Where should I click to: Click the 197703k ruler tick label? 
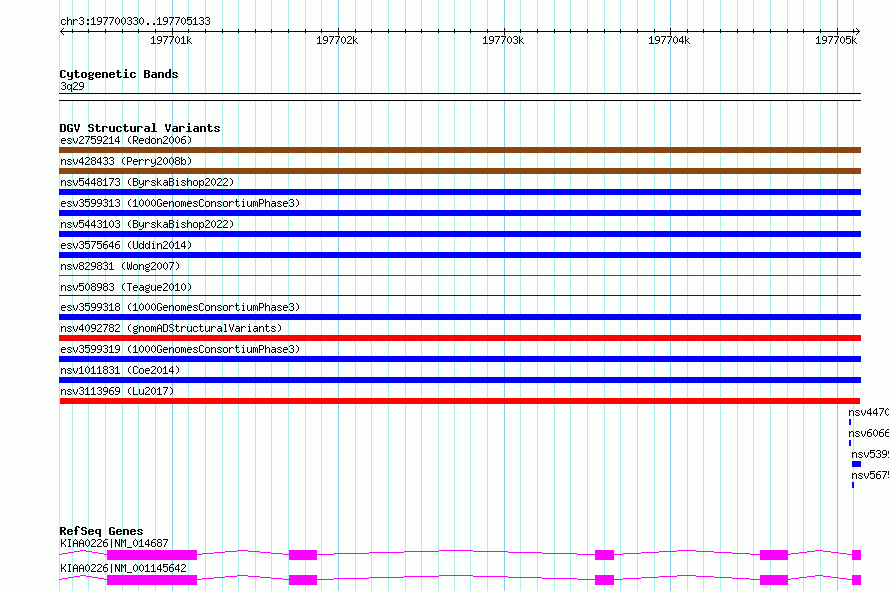(x=503, y=40)
